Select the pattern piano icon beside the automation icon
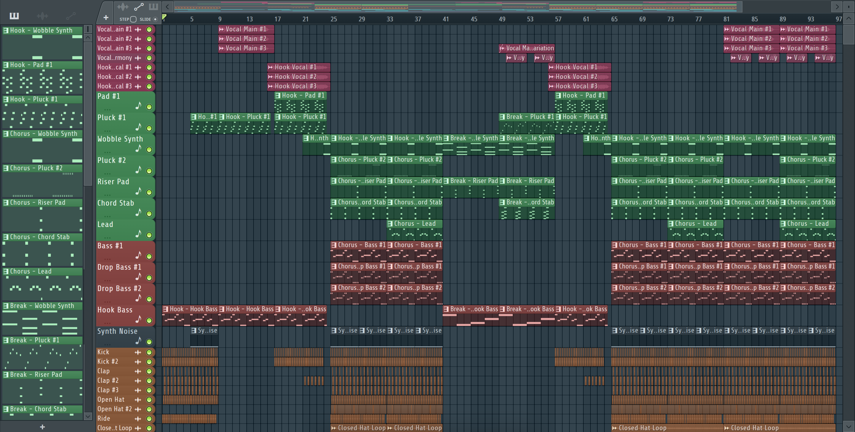Image resolution: width=855 pixels, height=432 pixels. coord(153,7)
